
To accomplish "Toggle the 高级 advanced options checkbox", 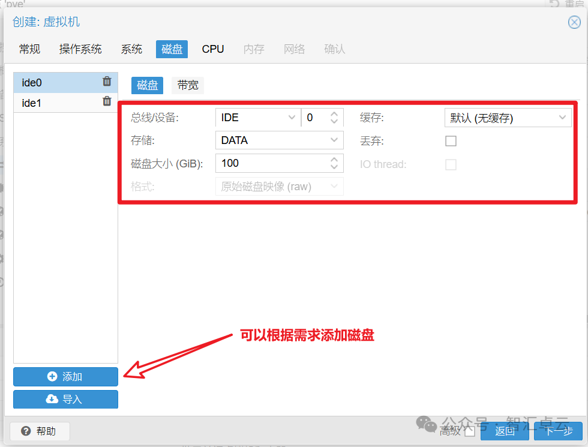I will [x=469, y=431].
